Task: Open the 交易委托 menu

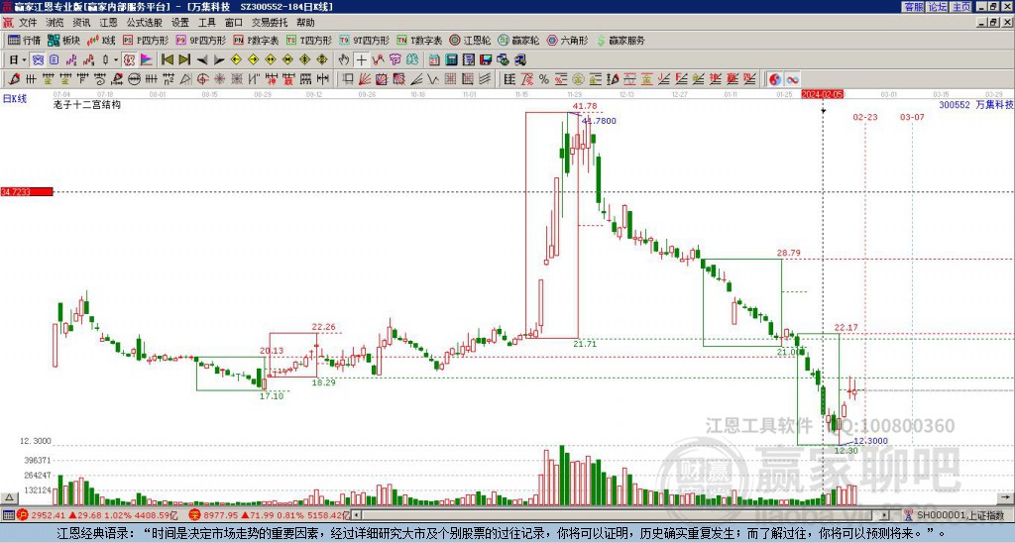Action: click(270, 23)
